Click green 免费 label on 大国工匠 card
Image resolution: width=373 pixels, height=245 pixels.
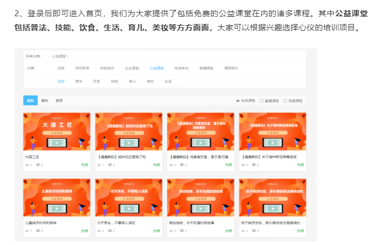point(85,165)
